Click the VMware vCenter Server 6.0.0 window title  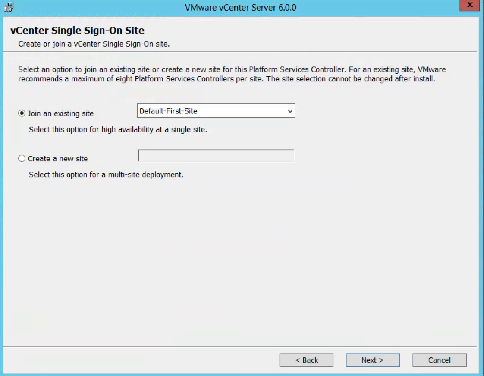click(240, 7)
